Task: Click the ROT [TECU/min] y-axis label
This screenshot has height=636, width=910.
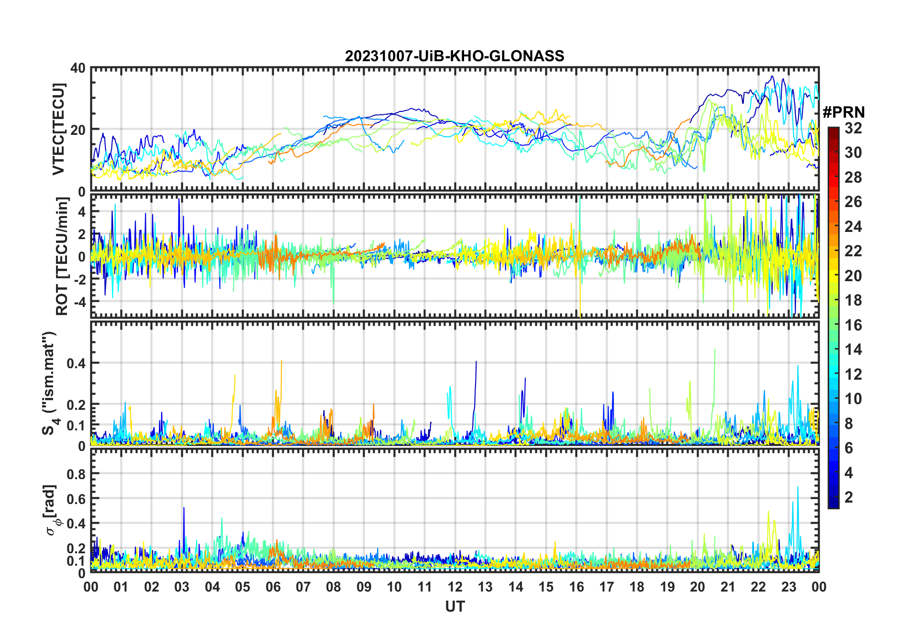Action: pos(62,256)
